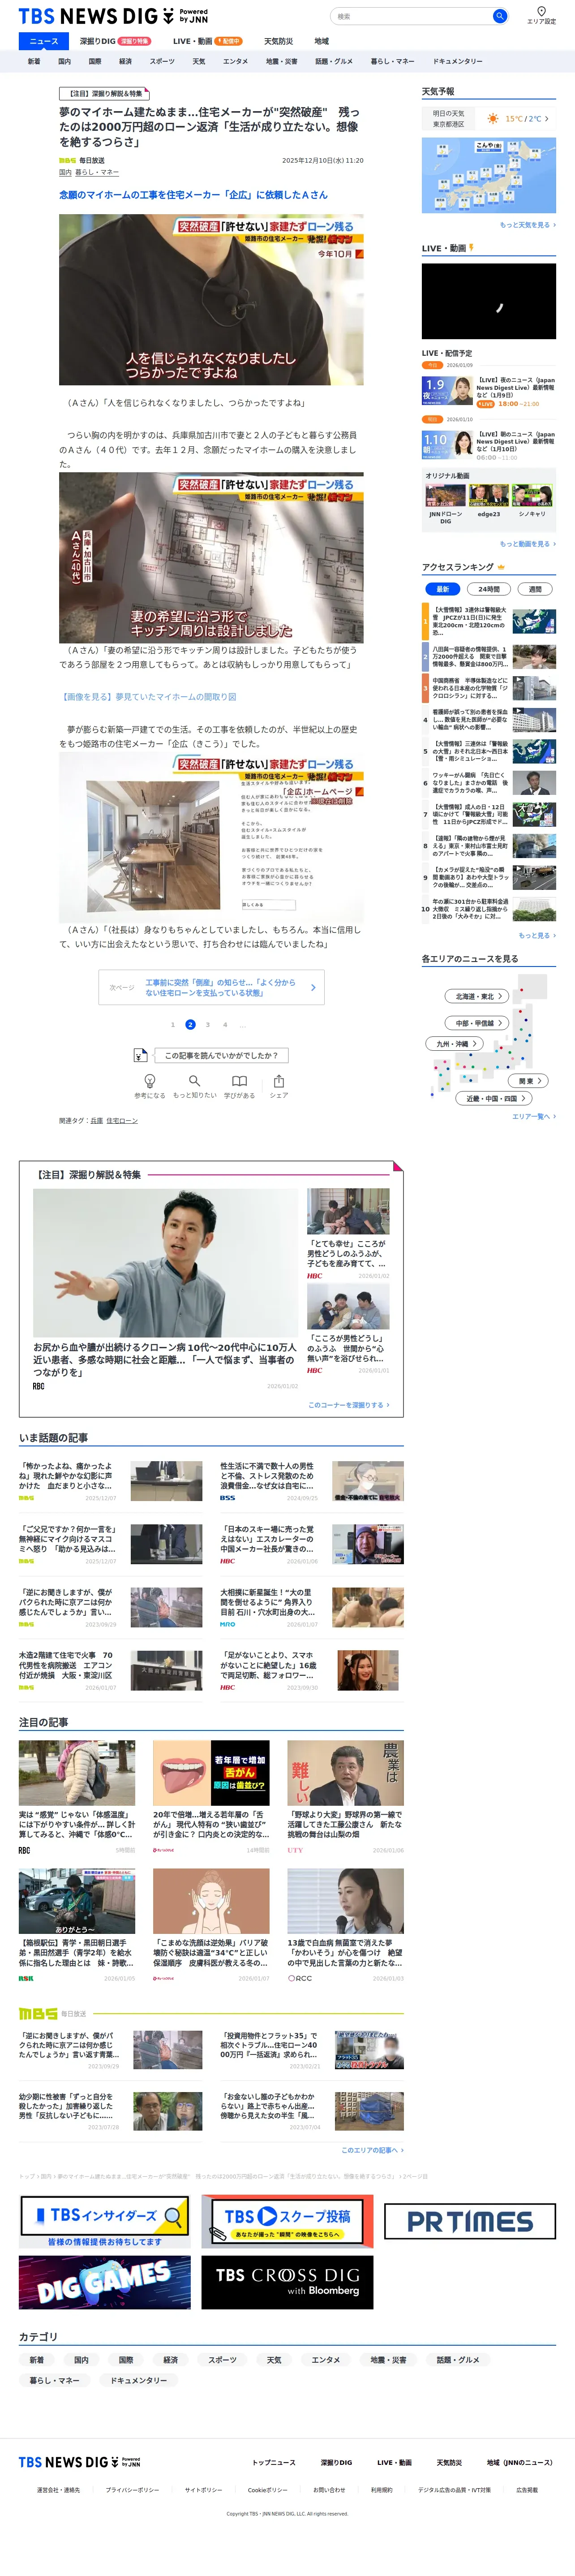This screenshot has height=2576, width=575.
Task: Select the 最新 ranking filter
Action: 442,589
